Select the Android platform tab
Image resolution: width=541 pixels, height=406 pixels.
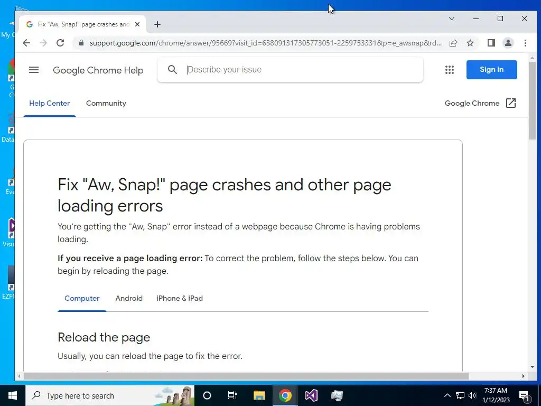click(129, 298)
